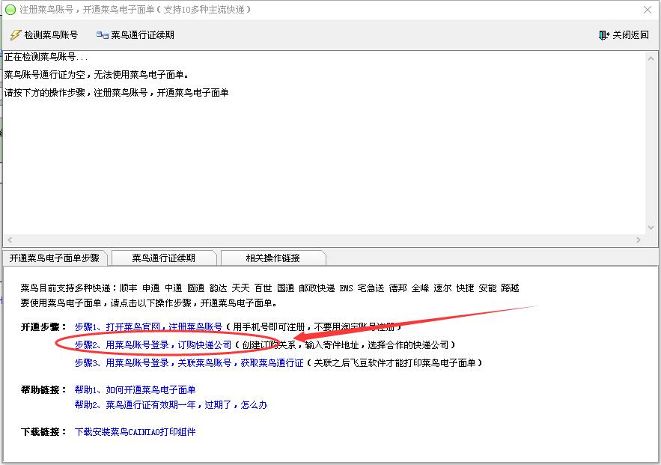Click the log panel scroll down arrow

click(x=651, y=227)
